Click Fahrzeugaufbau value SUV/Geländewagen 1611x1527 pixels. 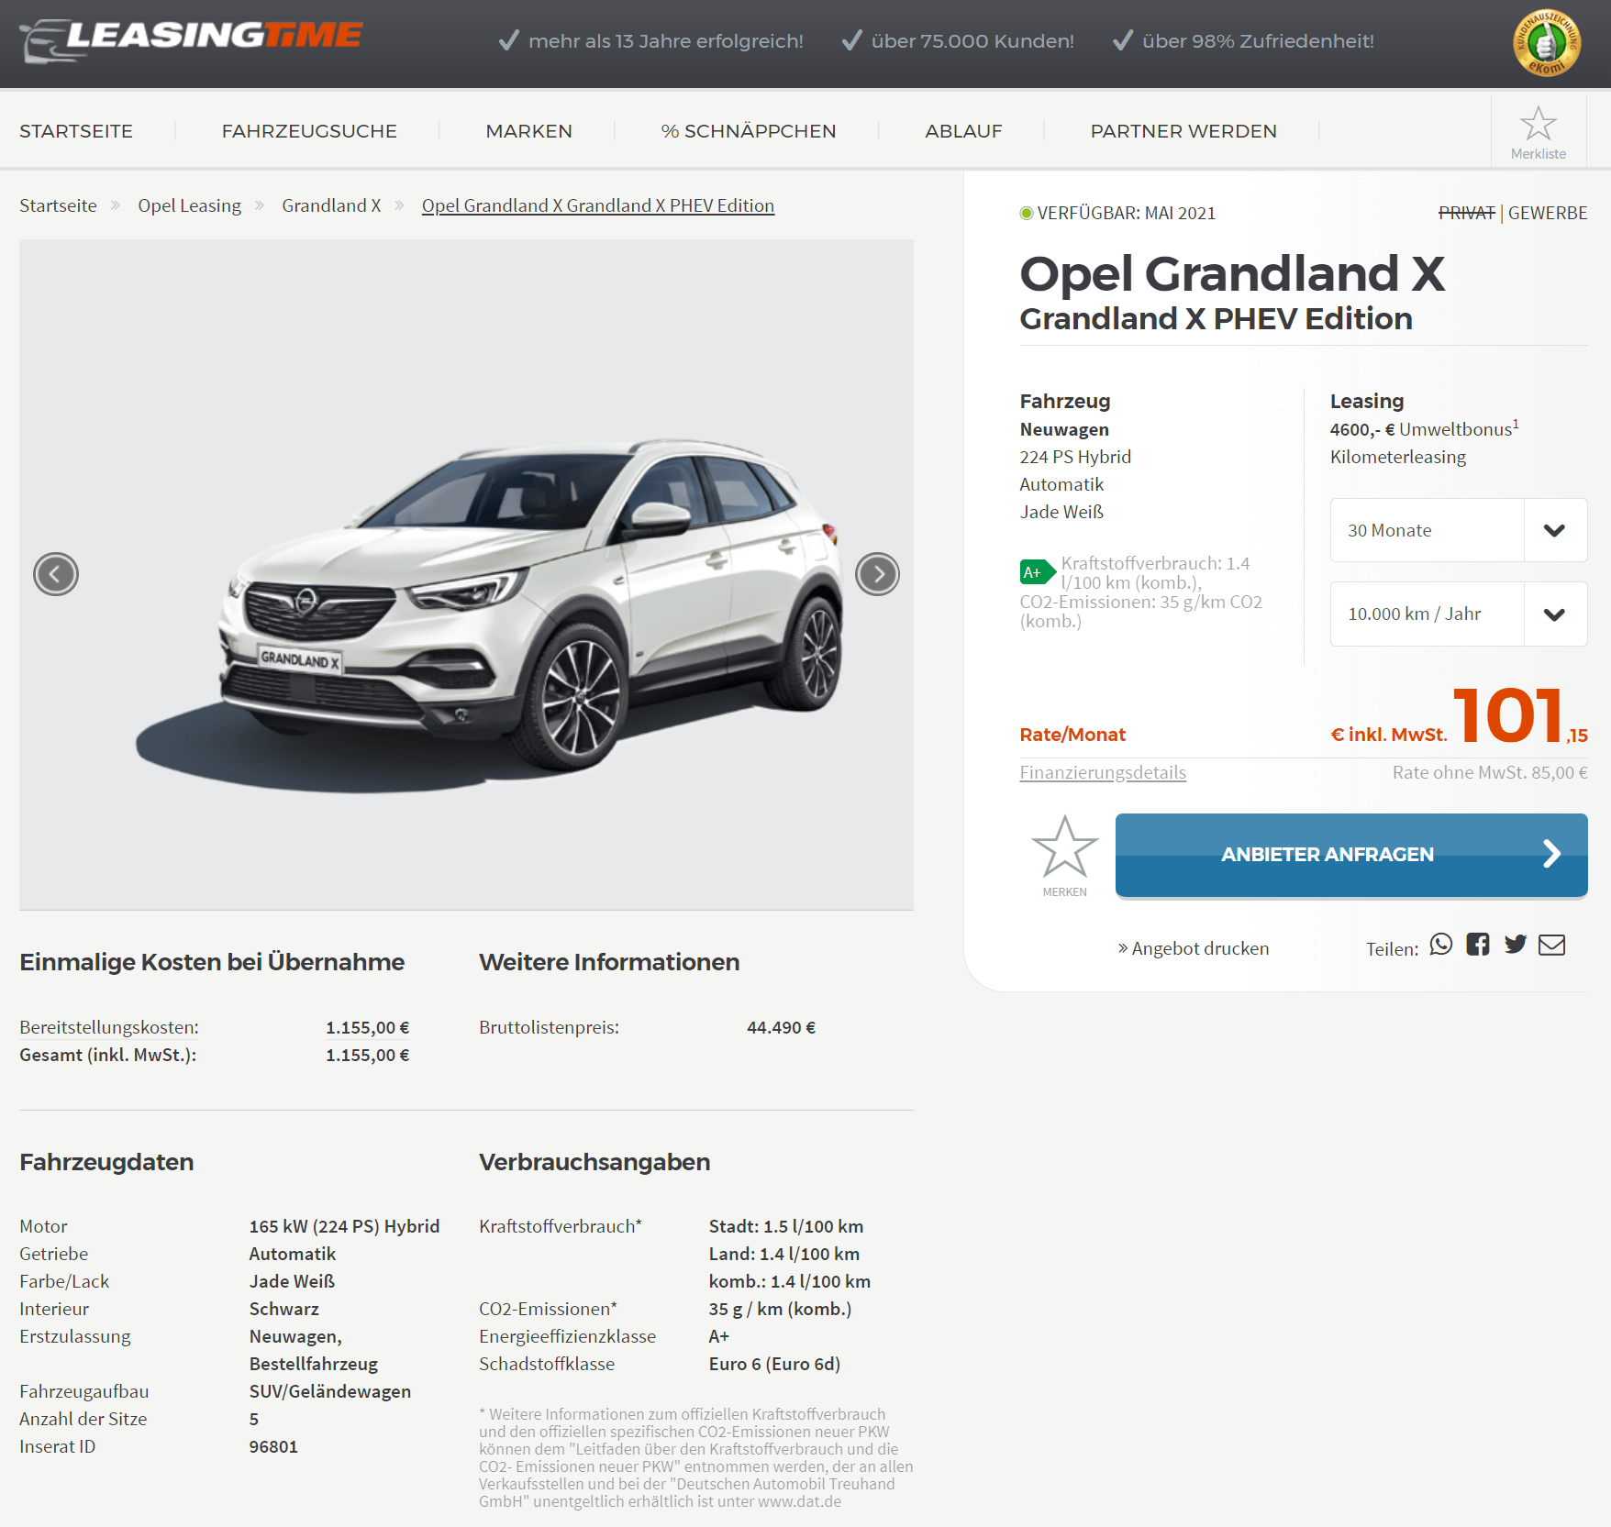tap(330, 1391)
